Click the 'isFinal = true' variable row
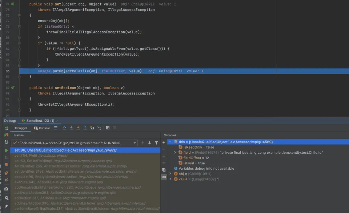Viewport: 349px width, 213px height. [x=258, y=163]
